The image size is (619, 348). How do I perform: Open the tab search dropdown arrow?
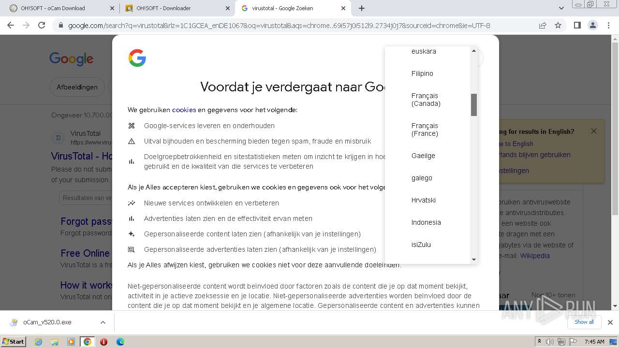click(x=561, y=8)
